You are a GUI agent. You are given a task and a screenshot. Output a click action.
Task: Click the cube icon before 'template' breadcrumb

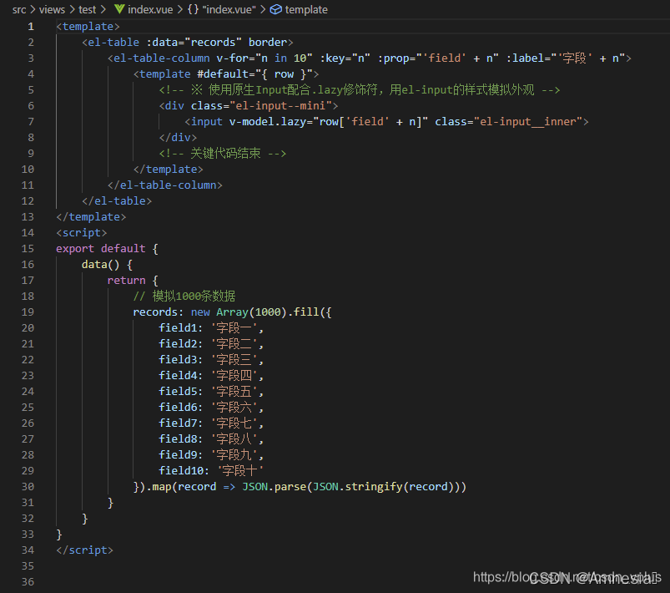pos(276,9)
